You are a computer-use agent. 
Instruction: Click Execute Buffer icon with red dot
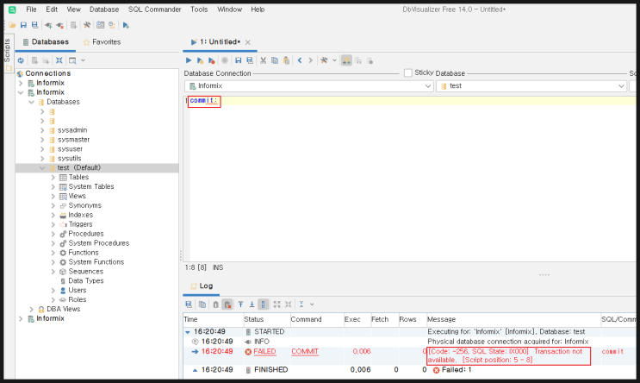tap(211, 60)
